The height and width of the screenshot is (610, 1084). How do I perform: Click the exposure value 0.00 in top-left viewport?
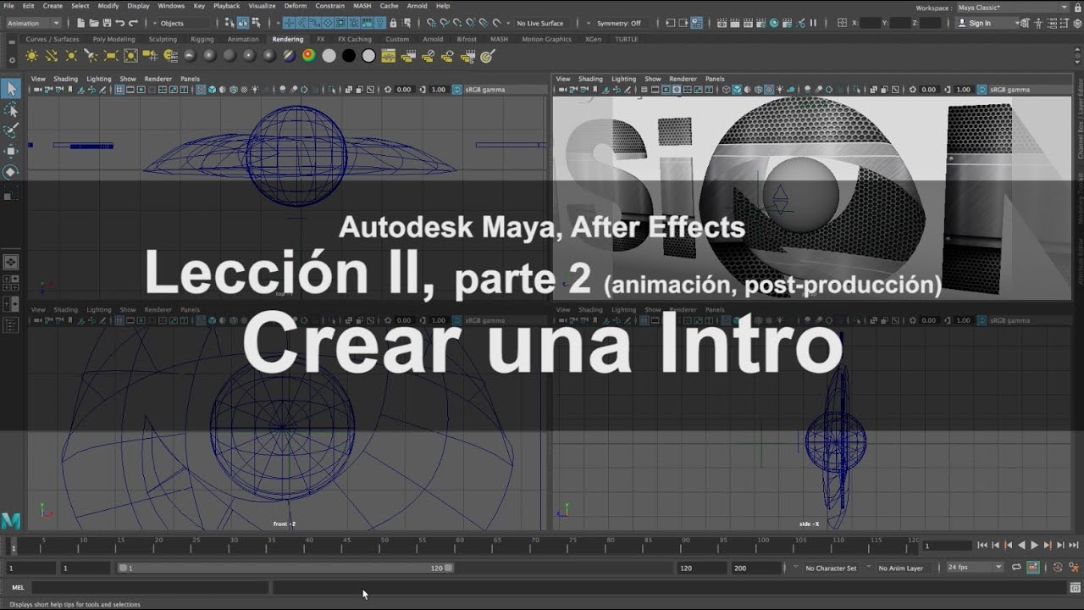[x=404, y=89]
